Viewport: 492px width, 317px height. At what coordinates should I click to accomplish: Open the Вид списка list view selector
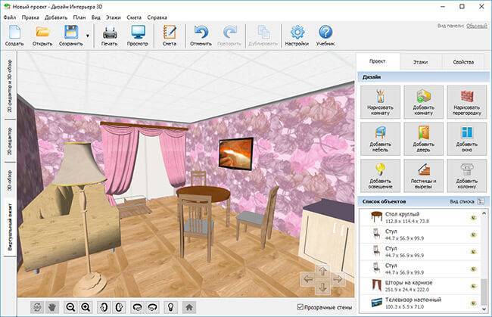pos(467,201)
